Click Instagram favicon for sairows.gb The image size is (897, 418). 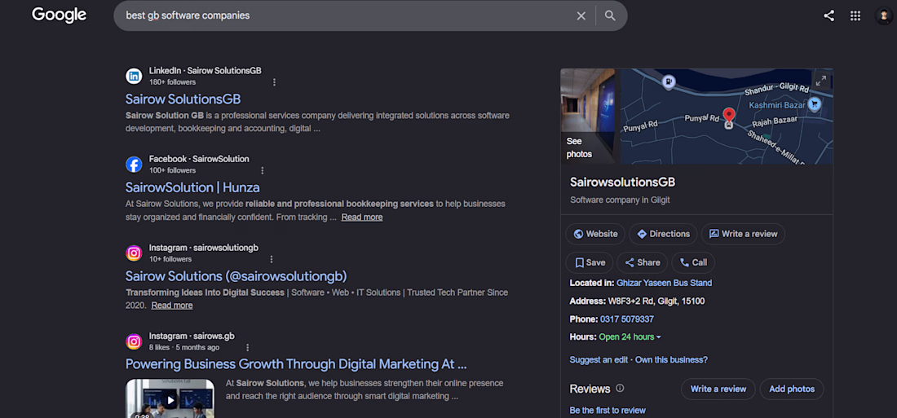[134, 341]
